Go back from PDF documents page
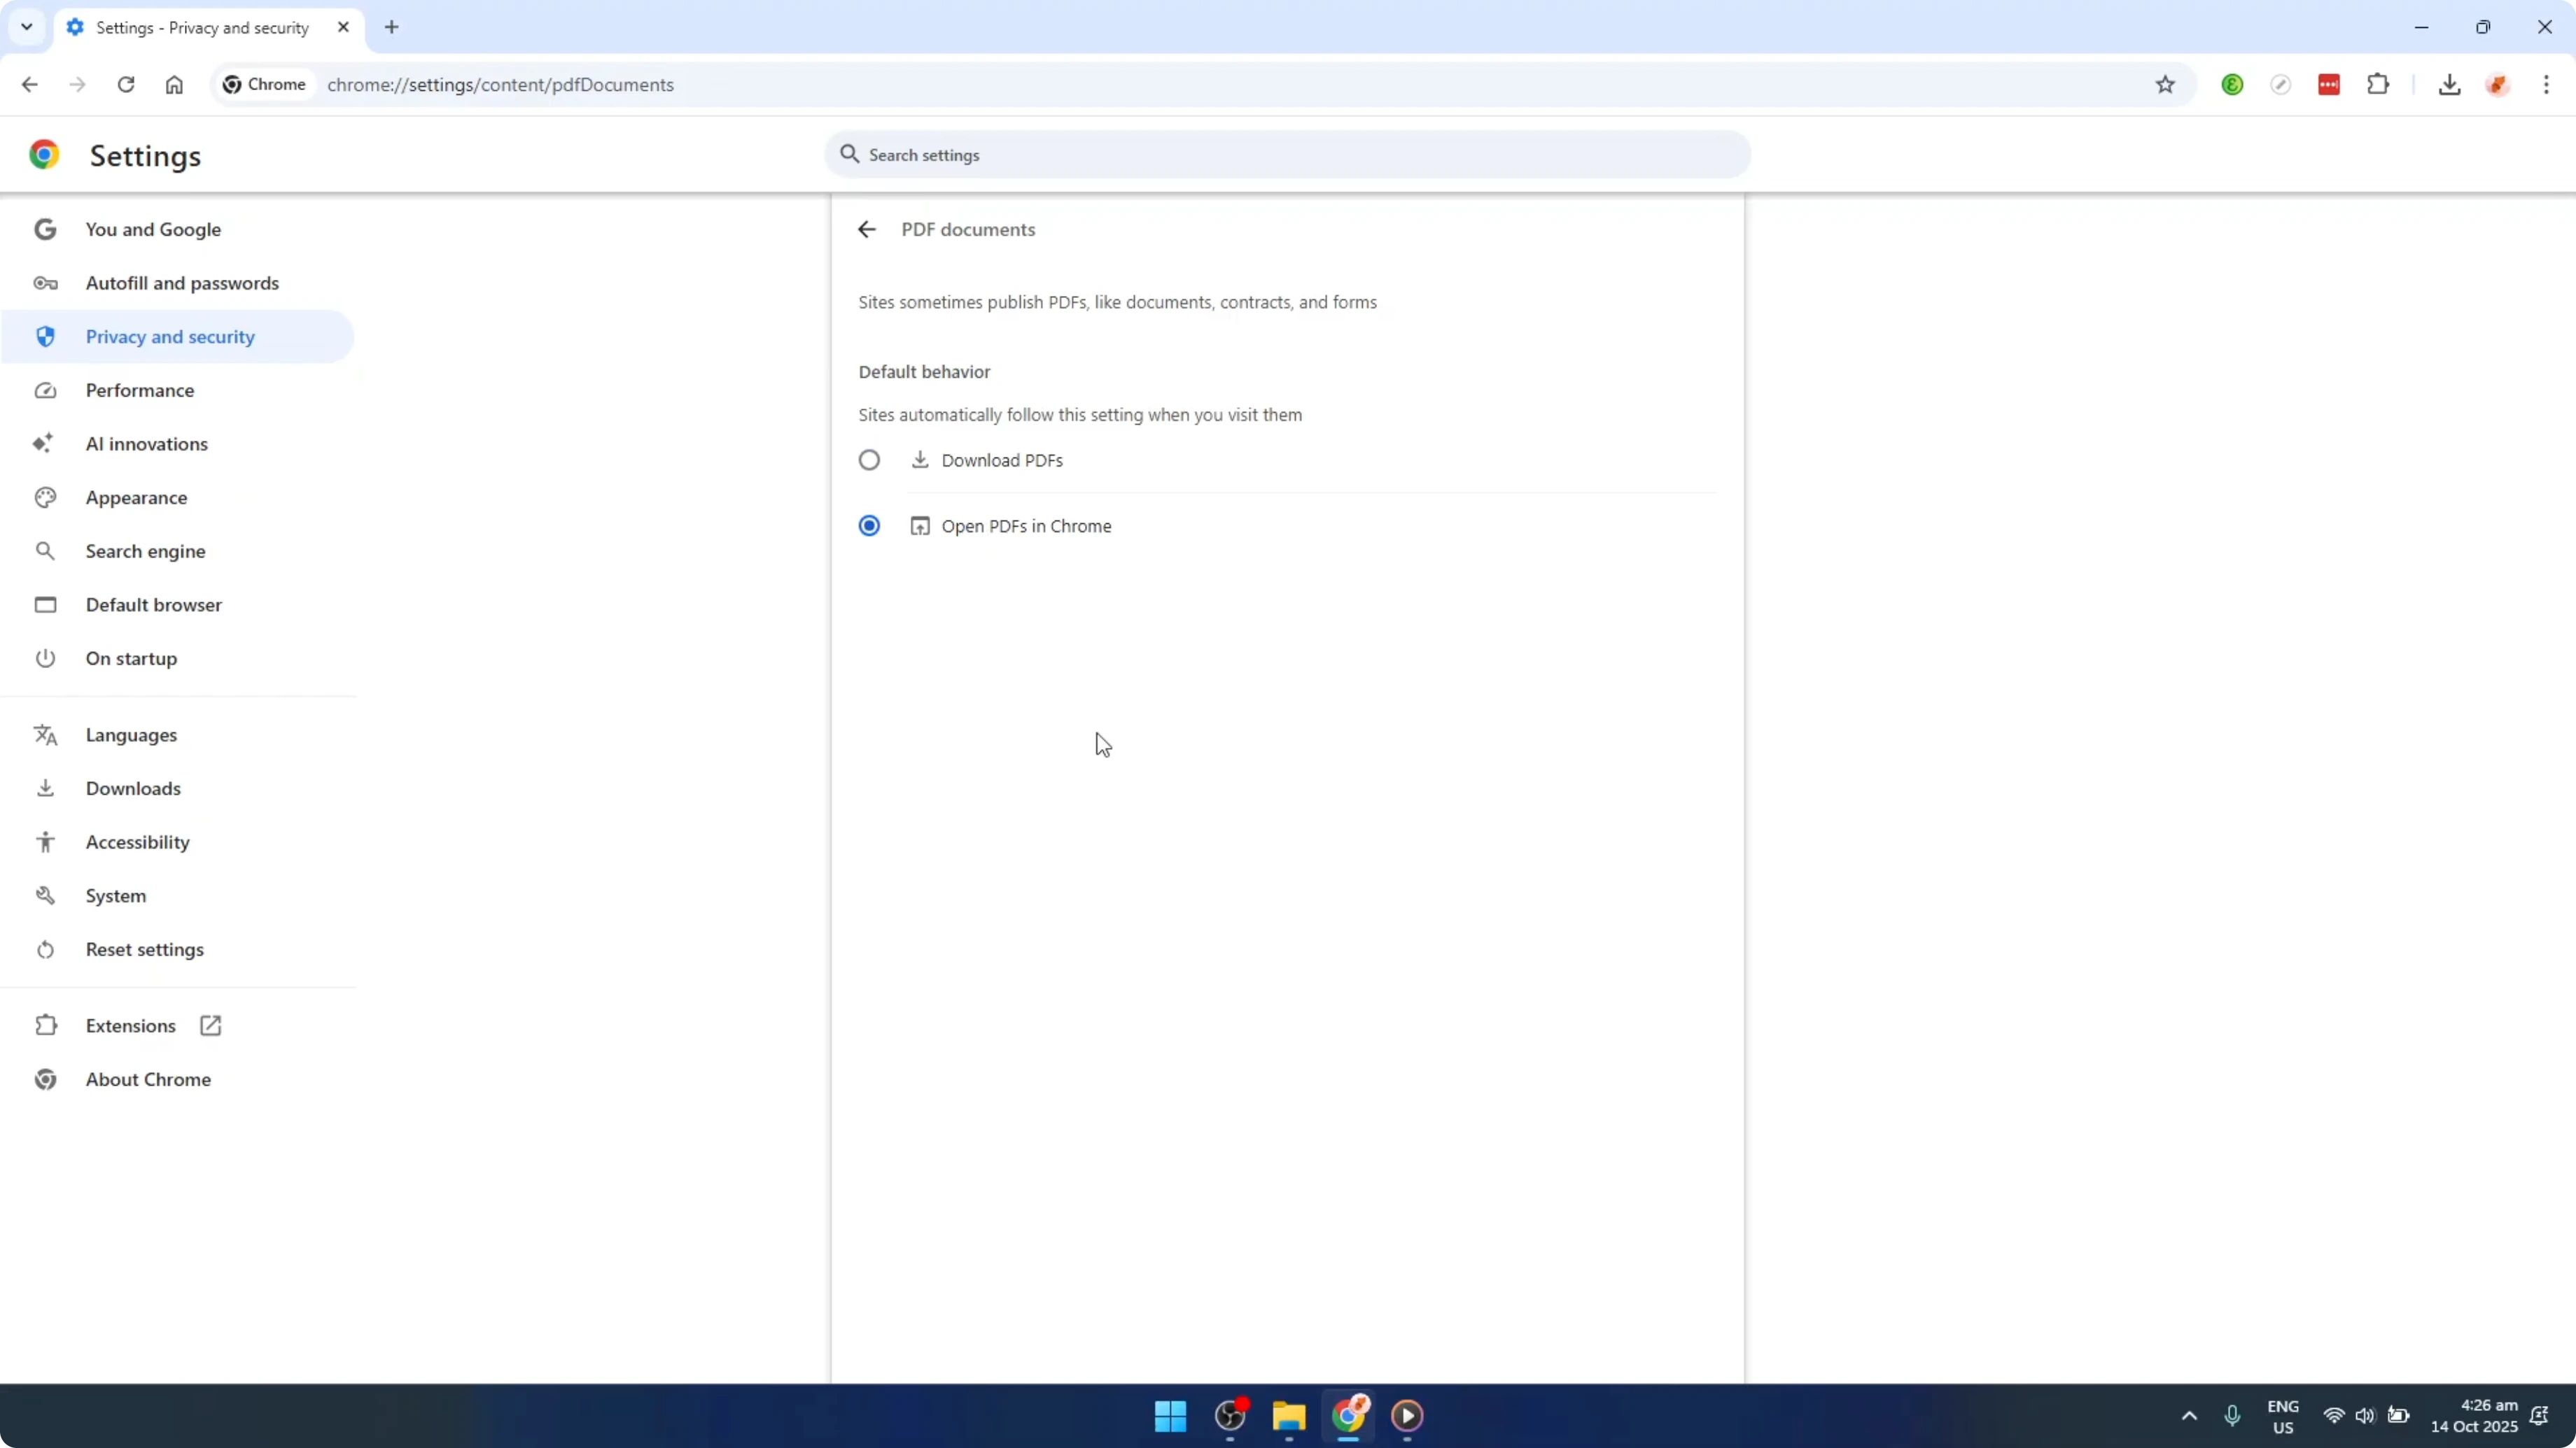2576x1448 pixels. click(867, 229)
